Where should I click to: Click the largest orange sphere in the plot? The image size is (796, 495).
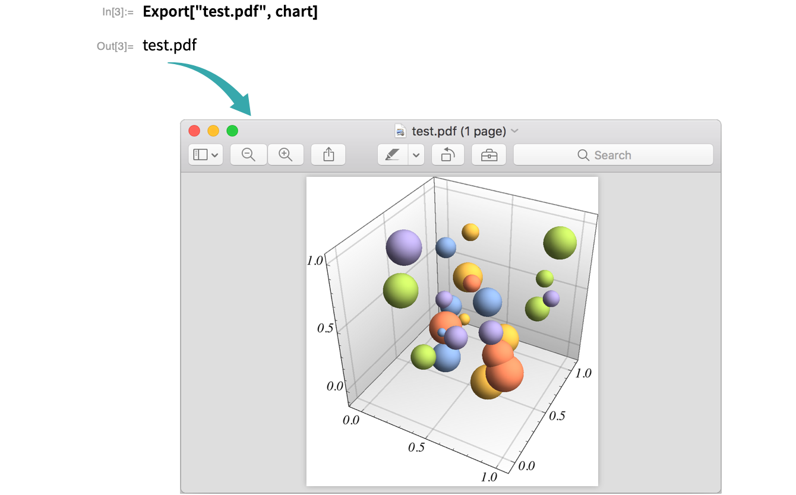505,374
